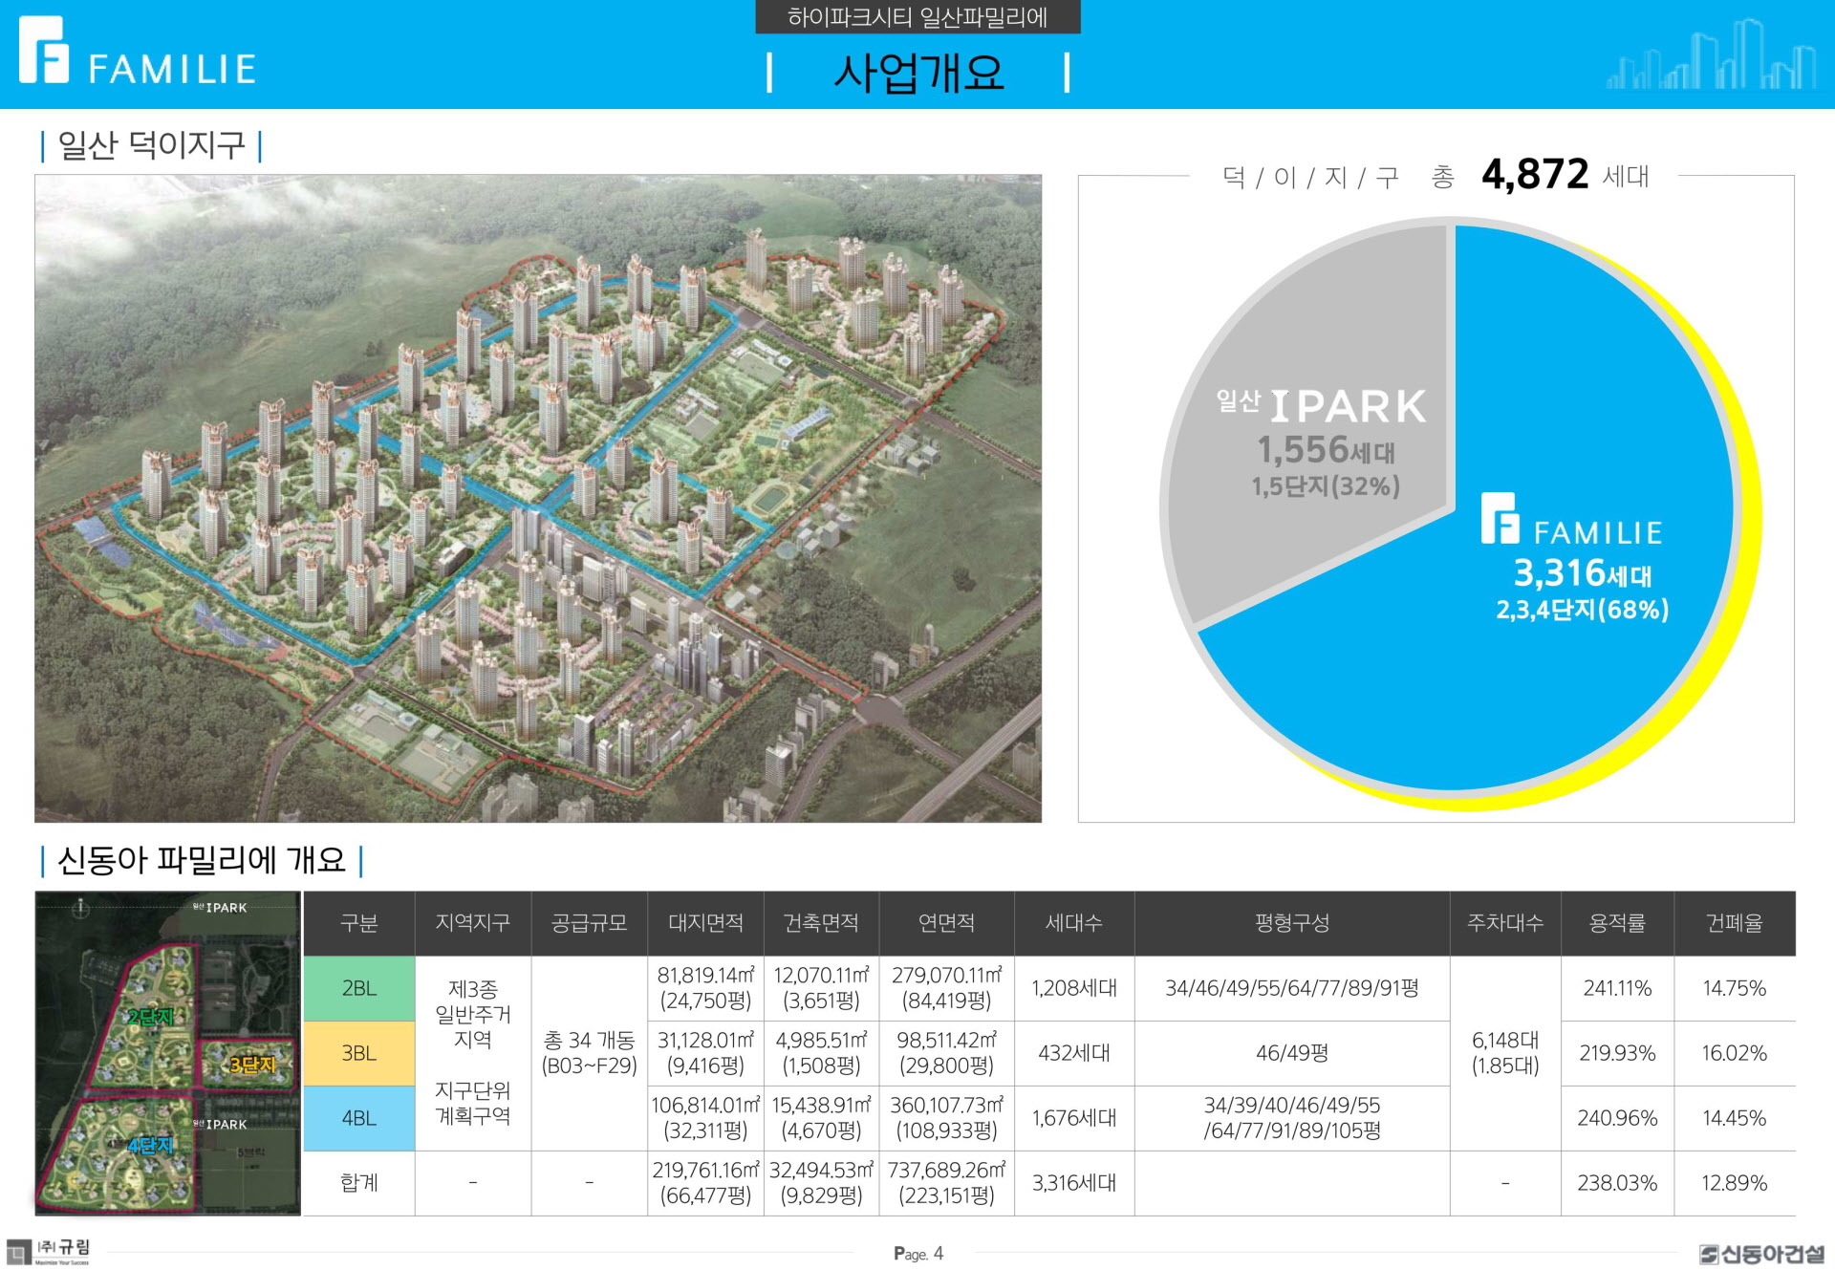Click the 일산 IPARK logo in the pie chart
The image size is (1835, 1270).
[x=1321, y=406]
